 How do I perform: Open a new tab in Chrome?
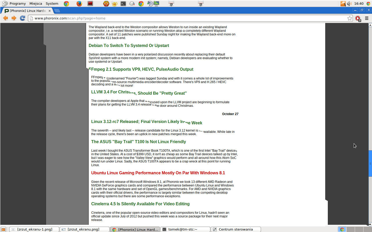coord(57,11)
